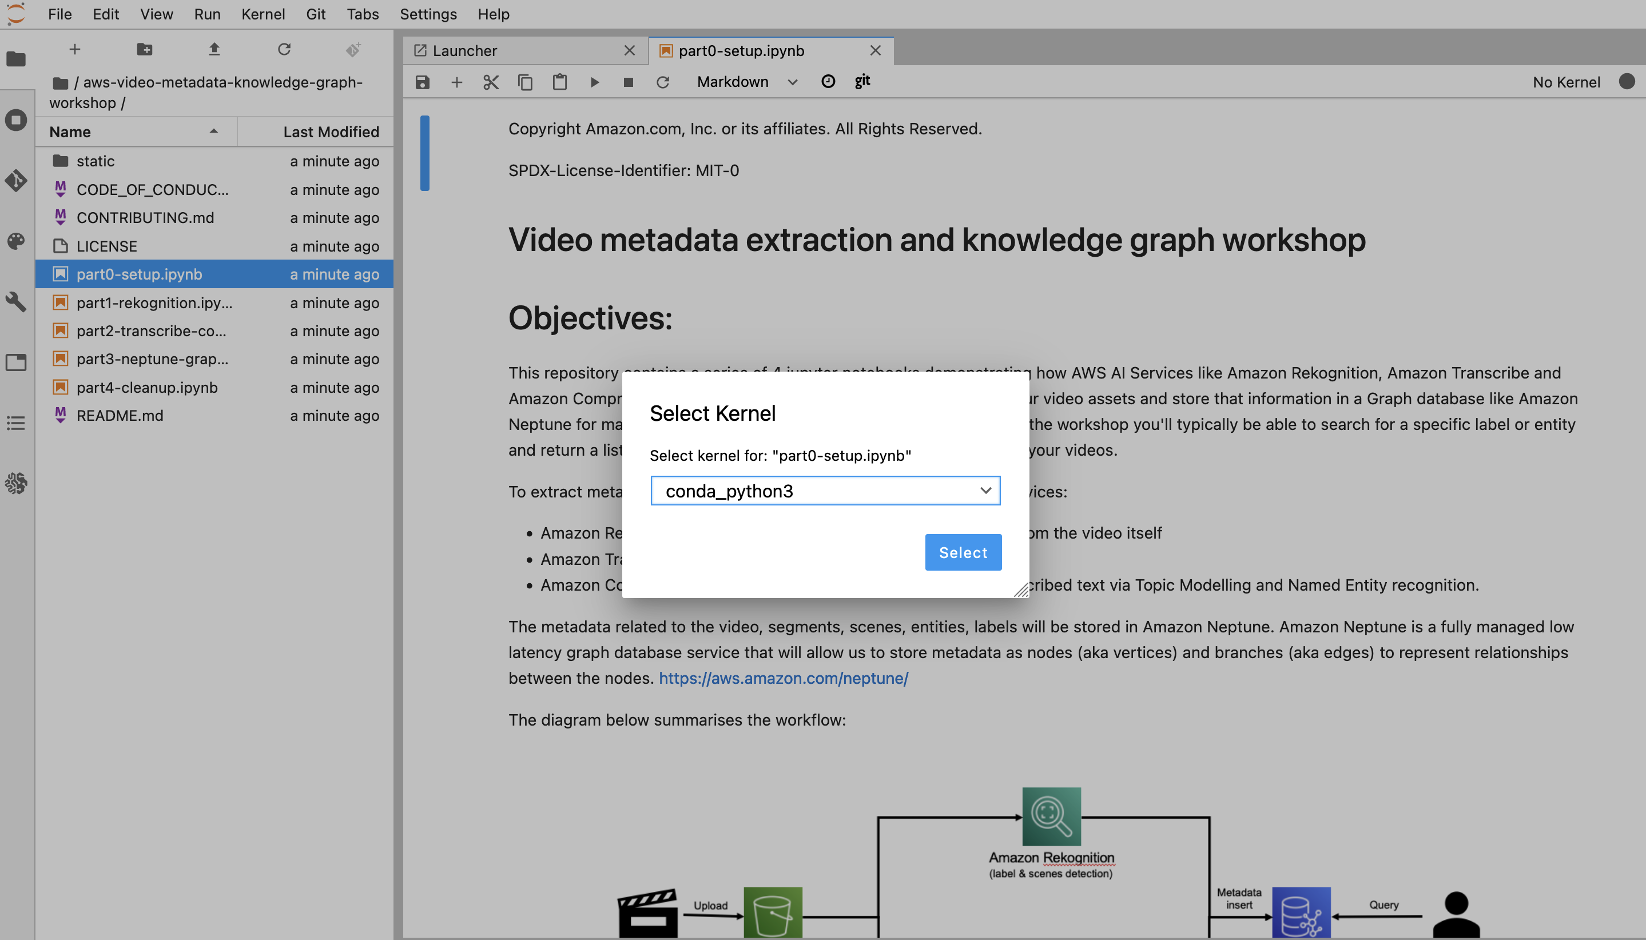Open the https://aws.amazon.com/neptune/ link
1646x940 pixels.
point(784,679)
